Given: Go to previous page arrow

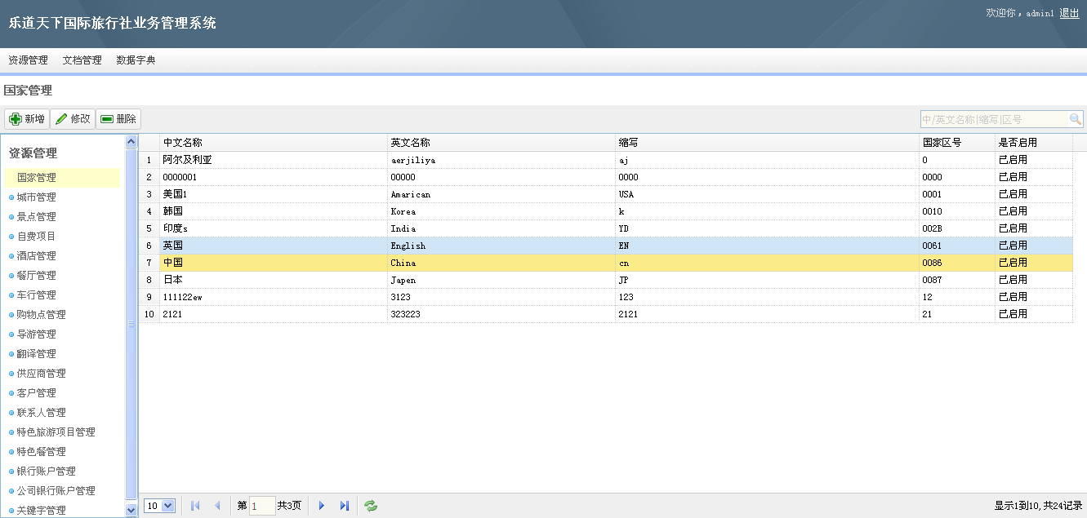Looking at the screenshot, I should (217, 506).
